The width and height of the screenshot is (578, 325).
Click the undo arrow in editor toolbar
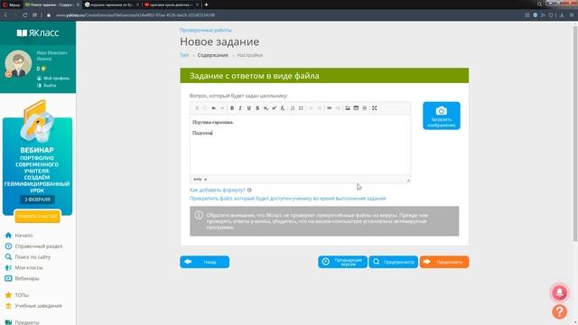(214, 108)
